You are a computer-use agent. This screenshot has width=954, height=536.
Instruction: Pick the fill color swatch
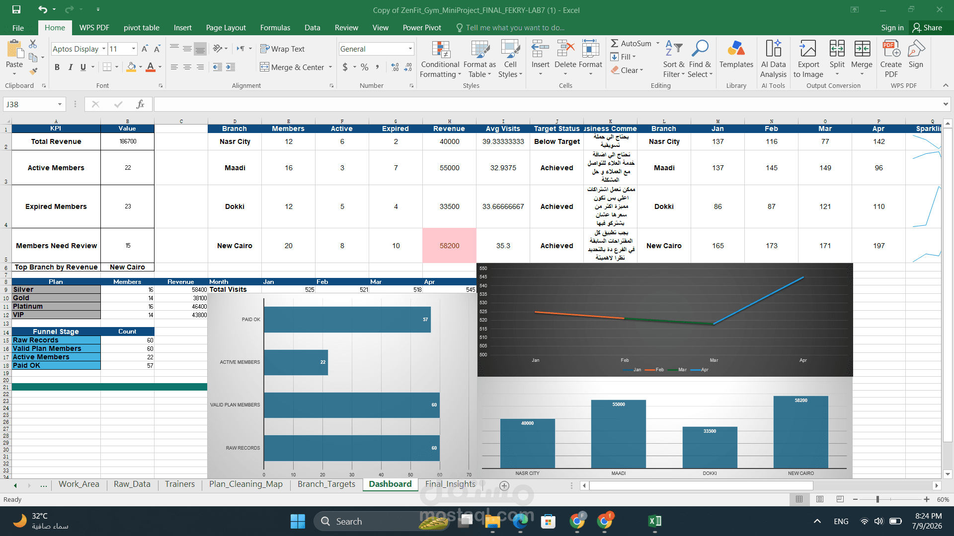click(x=131, y=67)
